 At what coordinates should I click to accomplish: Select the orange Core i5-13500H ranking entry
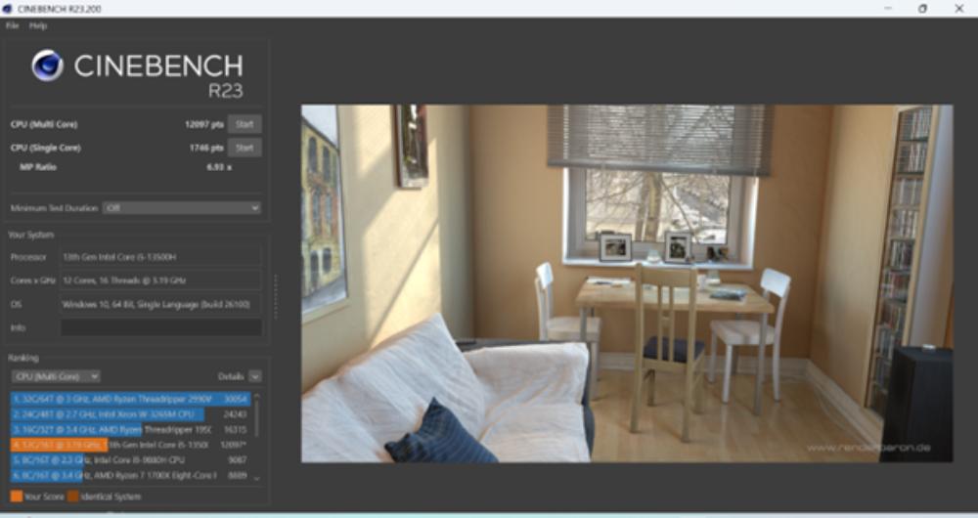(x=129, y=445)
